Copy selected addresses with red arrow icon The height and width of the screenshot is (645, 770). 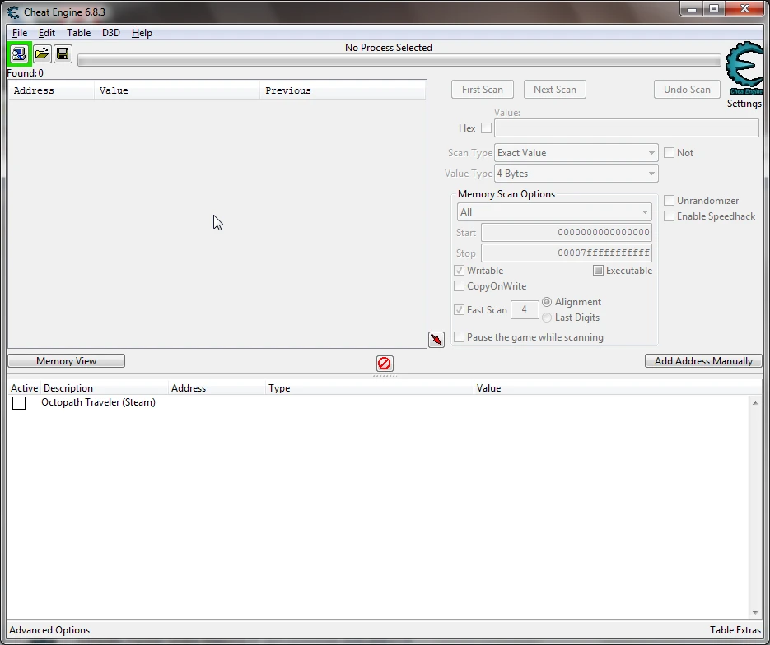click(x=436, y=340)
